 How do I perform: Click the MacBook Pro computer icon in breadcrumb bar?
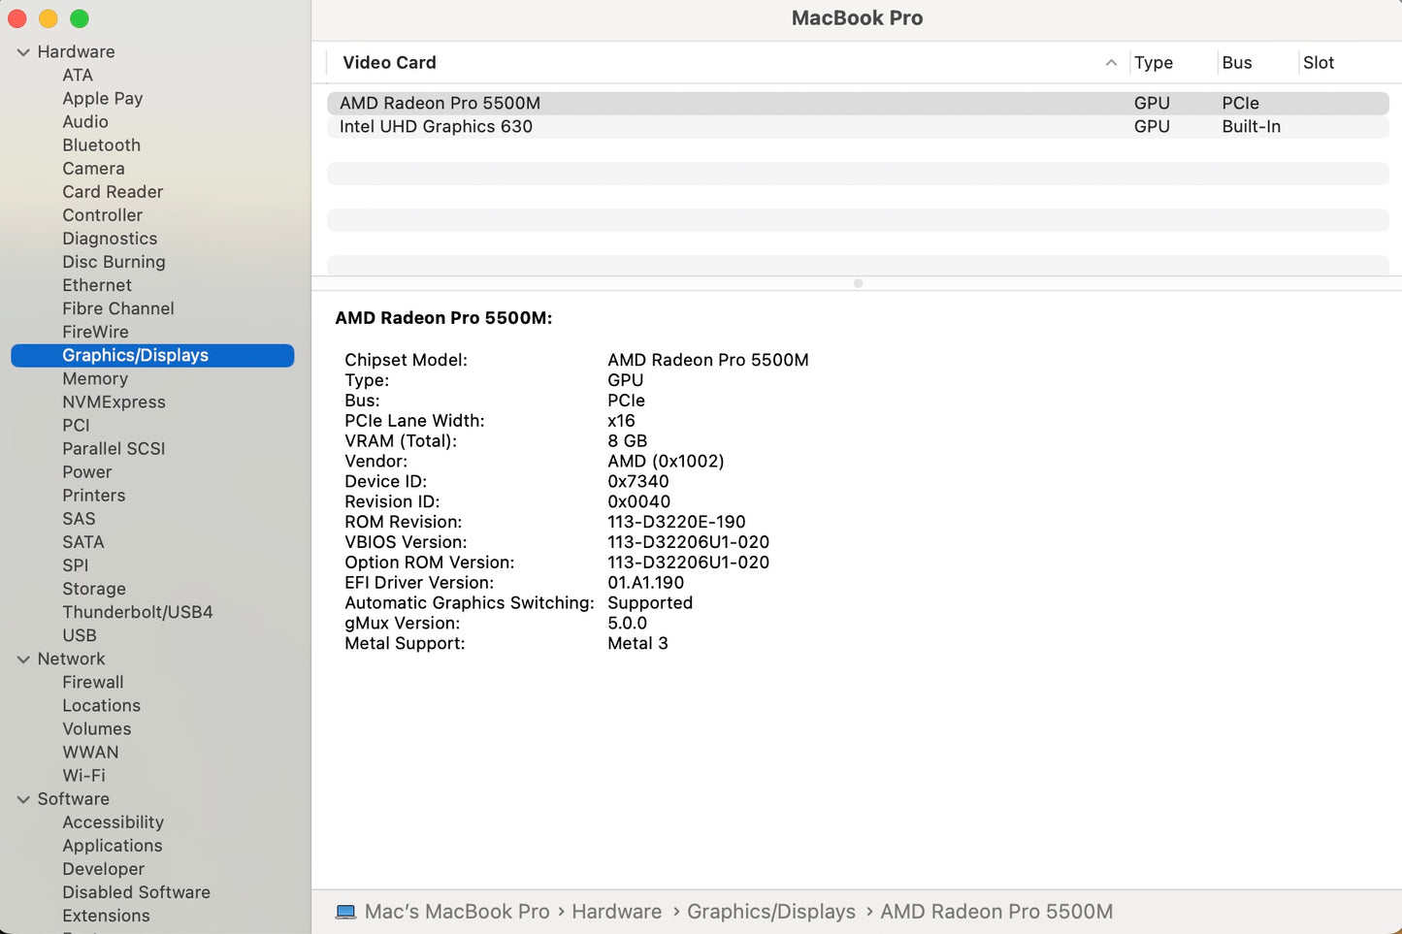(x=345, y=912)
